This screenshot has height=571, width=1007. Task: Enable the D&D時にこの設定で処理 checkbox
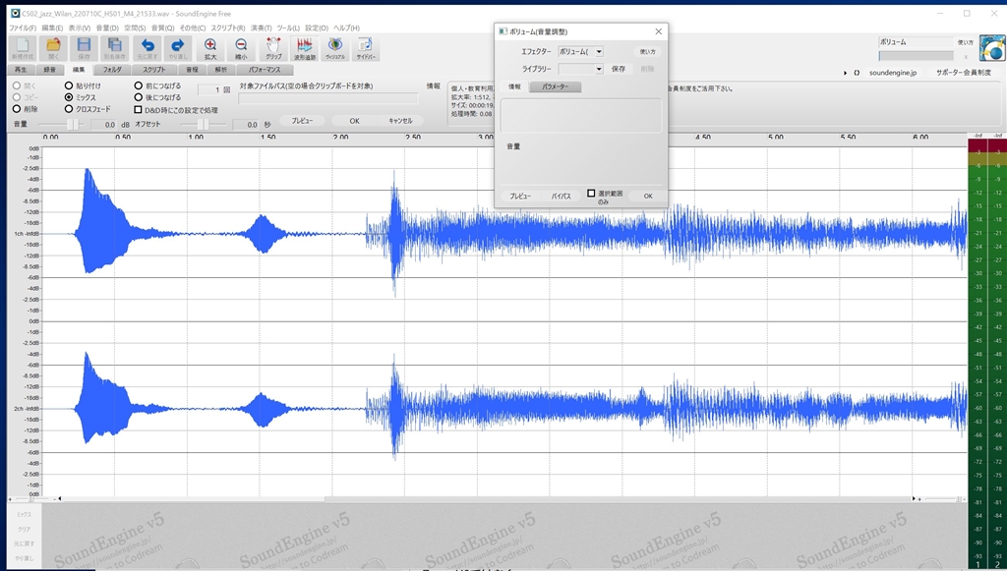click(x=138, y=109)
